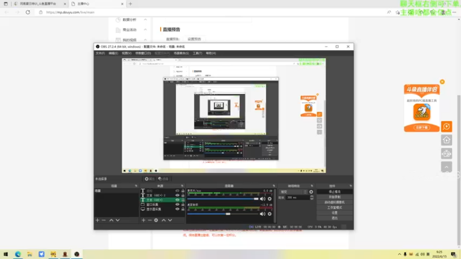Screen dimensions: 461x259
Task: Toggle lock on 显示器采集 source
Action: pos(183,209)
